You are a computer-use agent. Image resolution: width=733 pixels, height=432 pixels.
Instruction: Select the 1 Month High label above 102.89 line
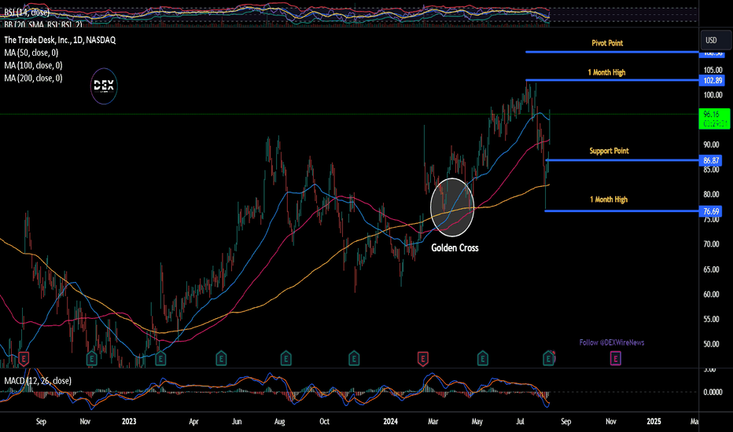pyautogui.click(x=607, y=72)
